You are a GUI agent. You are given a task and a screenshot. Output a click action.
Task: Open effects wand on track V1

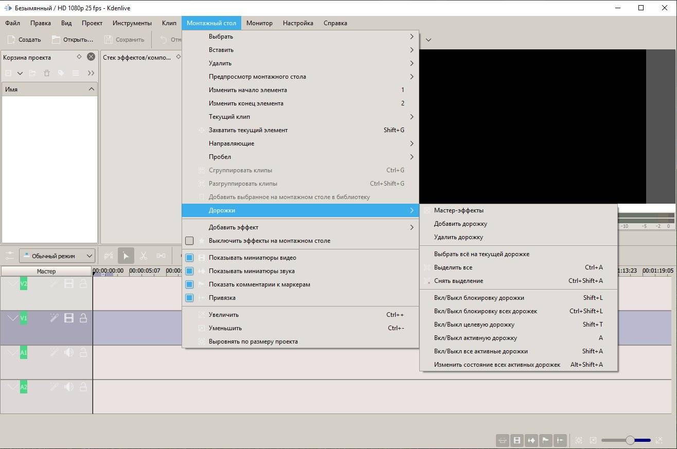(x=54, y=318)
